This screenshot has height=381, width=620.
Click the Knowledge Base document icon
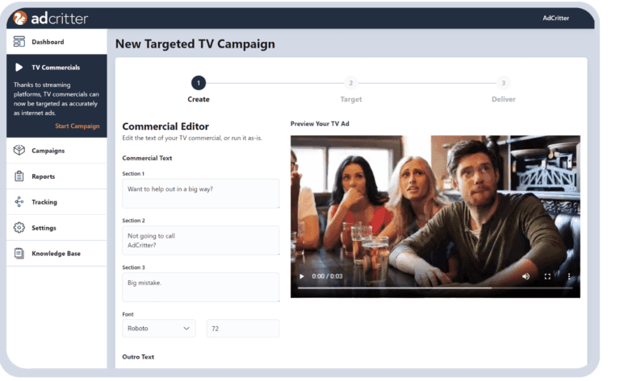point(19,254)
